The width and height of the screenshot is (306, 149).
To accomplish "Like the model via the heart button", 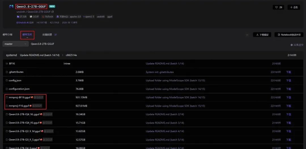I will [x=278, y=7].
